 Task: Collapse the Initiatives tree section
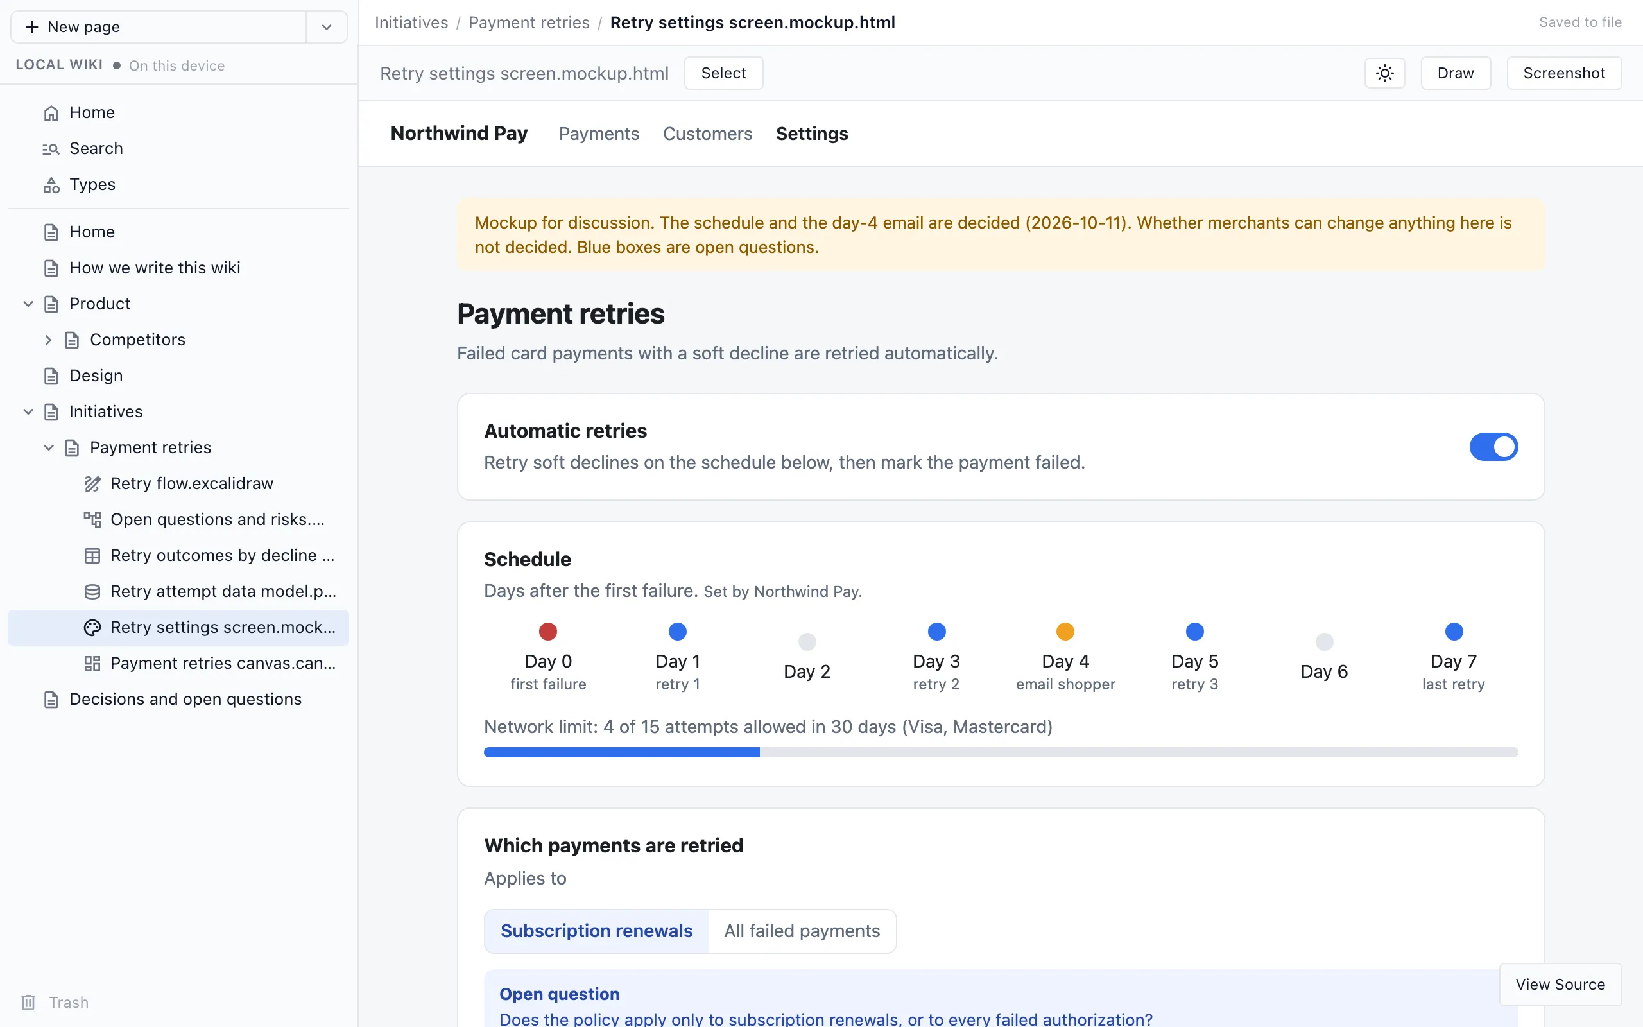coord(28,412)
